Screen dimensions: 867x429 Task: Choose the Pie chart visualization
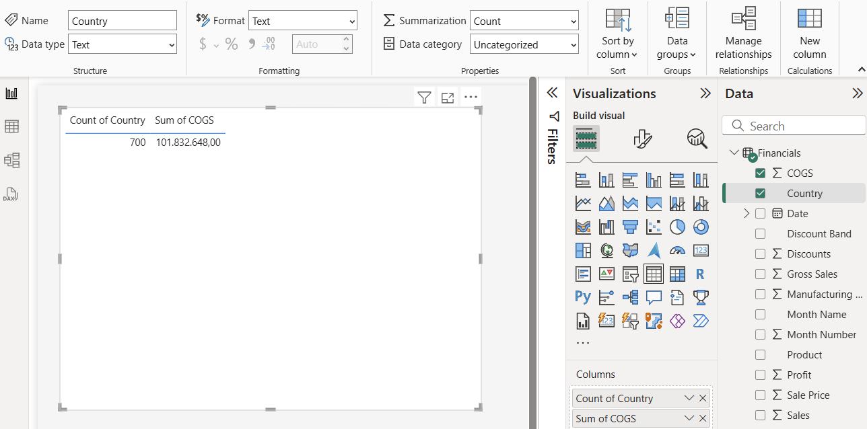tap(677, 227)
